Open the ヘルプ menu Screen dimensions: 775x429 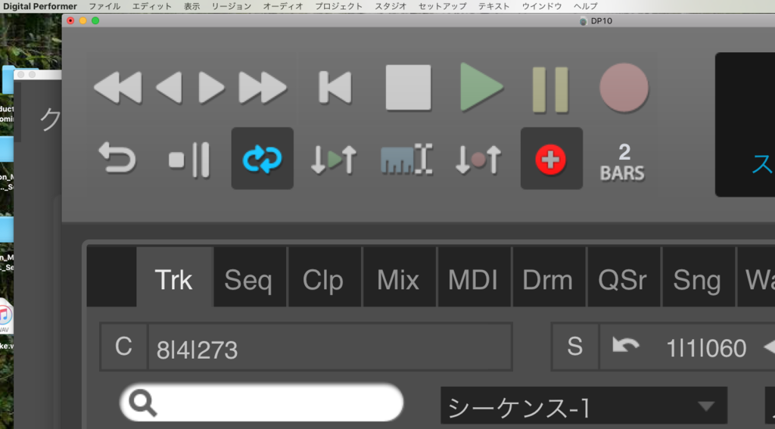point(586,6)
